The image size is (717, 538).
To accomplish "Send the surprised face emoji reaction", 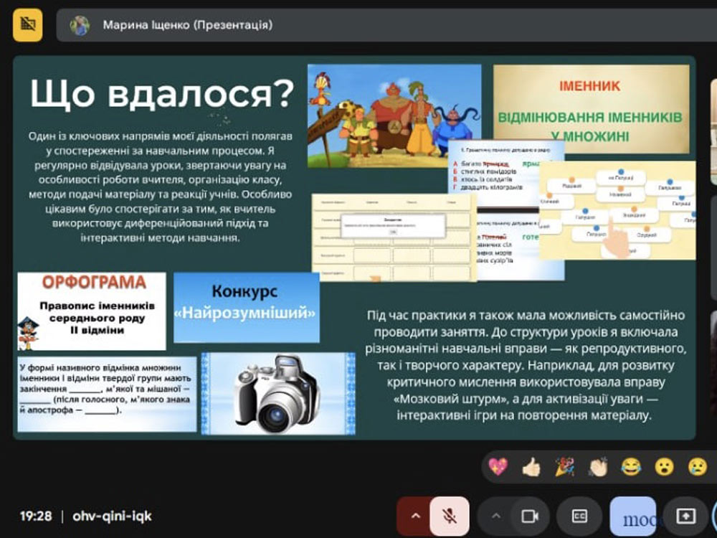I will [x=665, y=467].
